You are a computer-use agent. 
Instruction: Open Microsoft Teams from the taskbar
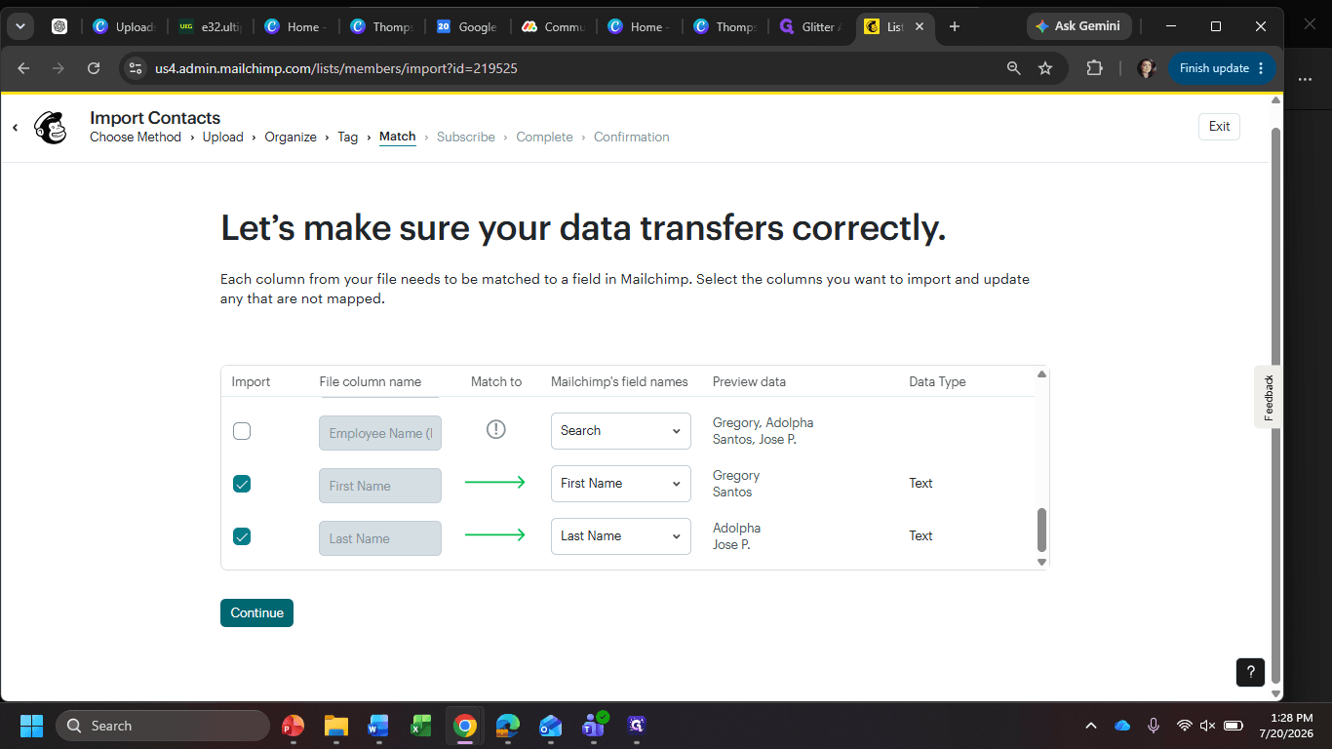594,725
